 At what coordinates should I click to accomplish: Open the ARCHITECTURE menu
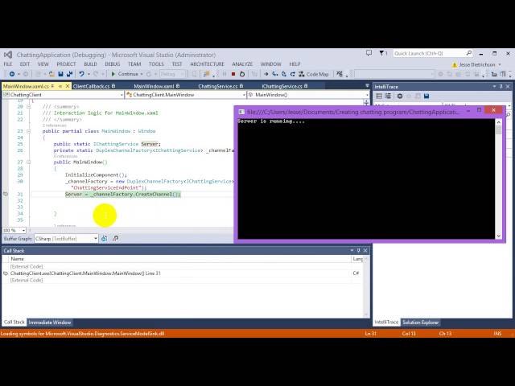pos(207,64)
